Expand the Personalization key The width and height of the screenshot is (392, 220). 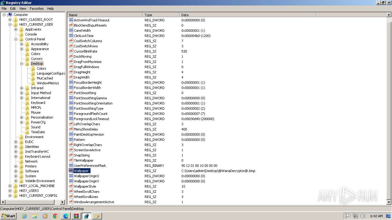[22, 117]
